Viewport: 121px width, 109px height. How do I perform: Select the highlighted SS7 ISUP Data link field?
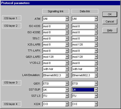[83, 90]
